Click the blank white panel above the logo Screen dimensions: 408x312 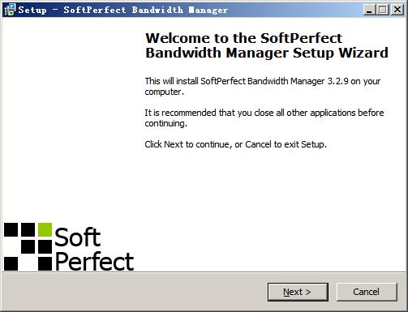point(70,119)
